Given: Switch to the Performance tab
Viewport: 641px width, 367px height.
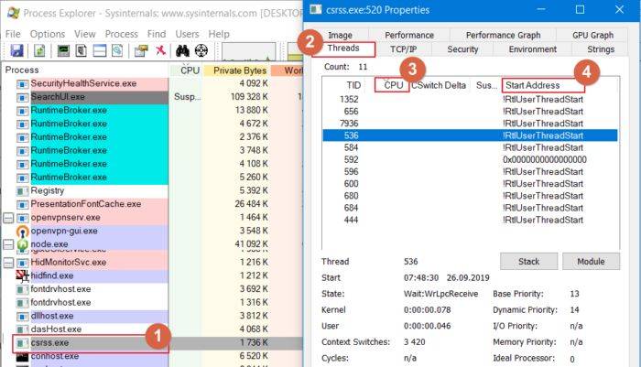Looking at the screenshot, I should (409, 35).
